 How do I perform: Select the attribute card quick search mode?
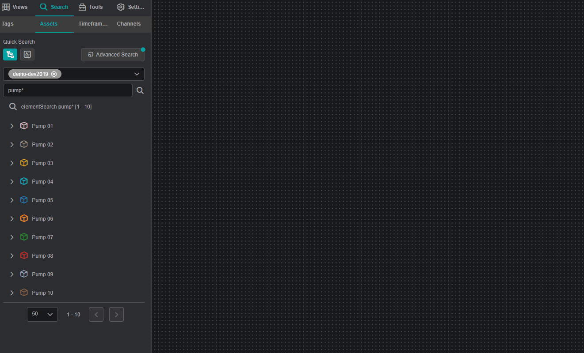27,54
